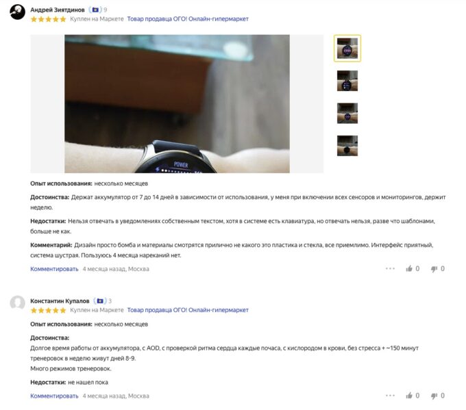466x410 pixels.
Task: Click badge icon next to Константин Купалов's name
Action: pyautogui.click(x=100, y=300)
